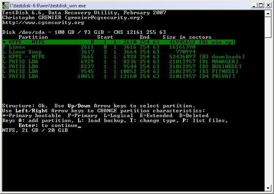Click 'P: list files' key hint
The image size is (274, 194).
[205, 120]
